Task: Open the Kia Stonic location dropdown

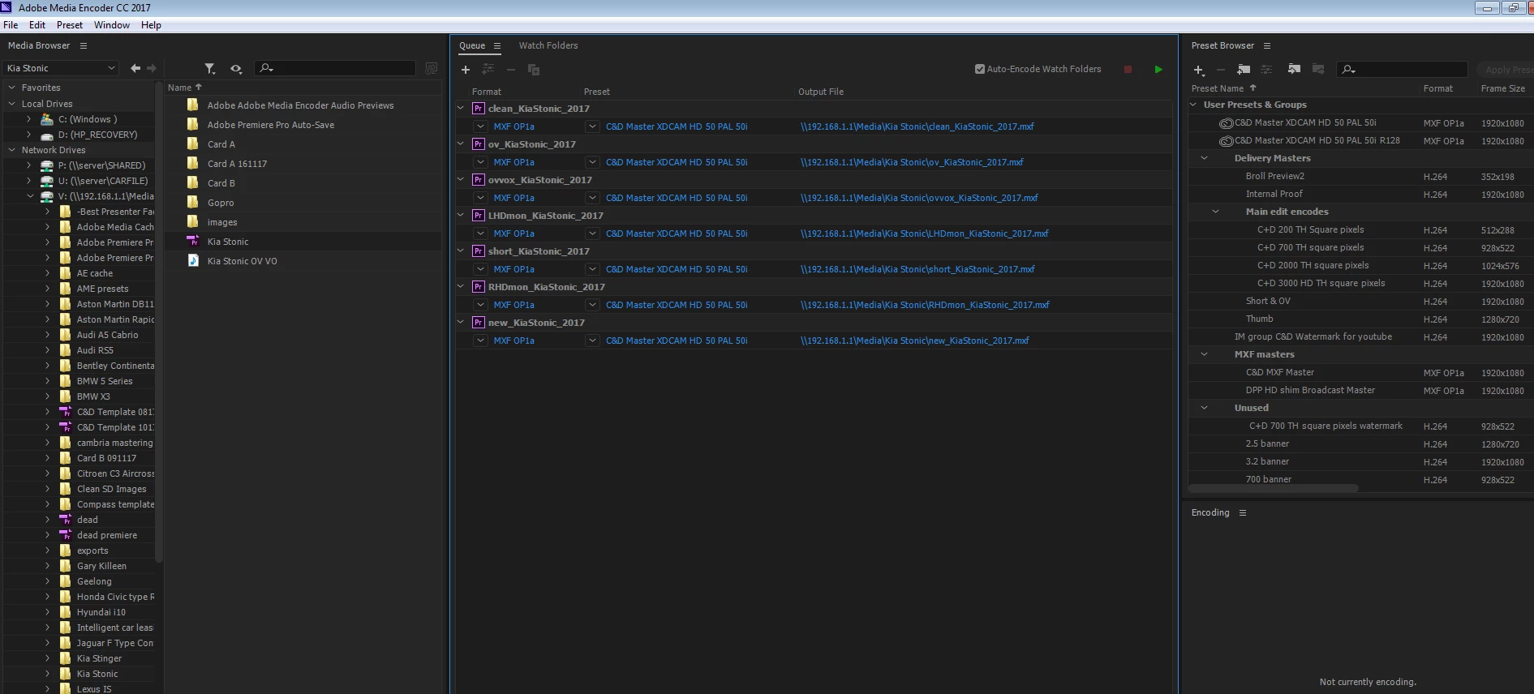Action: click(x=61, y=68)
